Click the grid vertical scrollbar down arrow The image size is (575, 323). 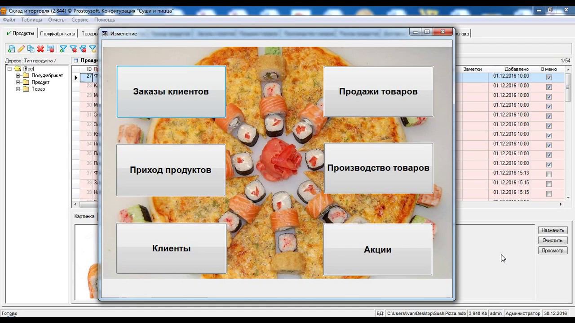pyautogui.click(x=568, y=197)
